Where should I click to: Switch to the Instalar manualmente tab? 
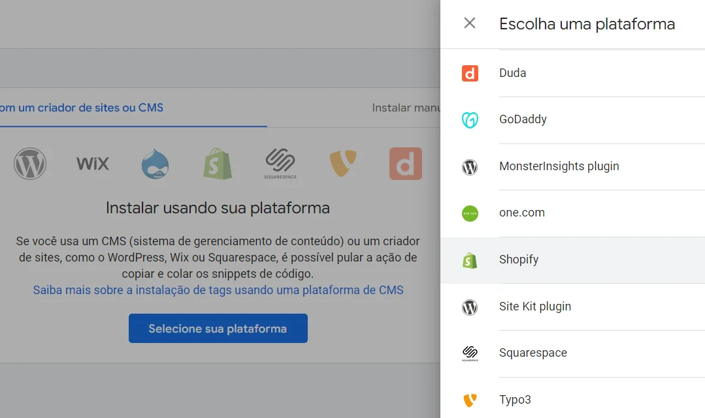pyautogui.click(x=406, y=108)
